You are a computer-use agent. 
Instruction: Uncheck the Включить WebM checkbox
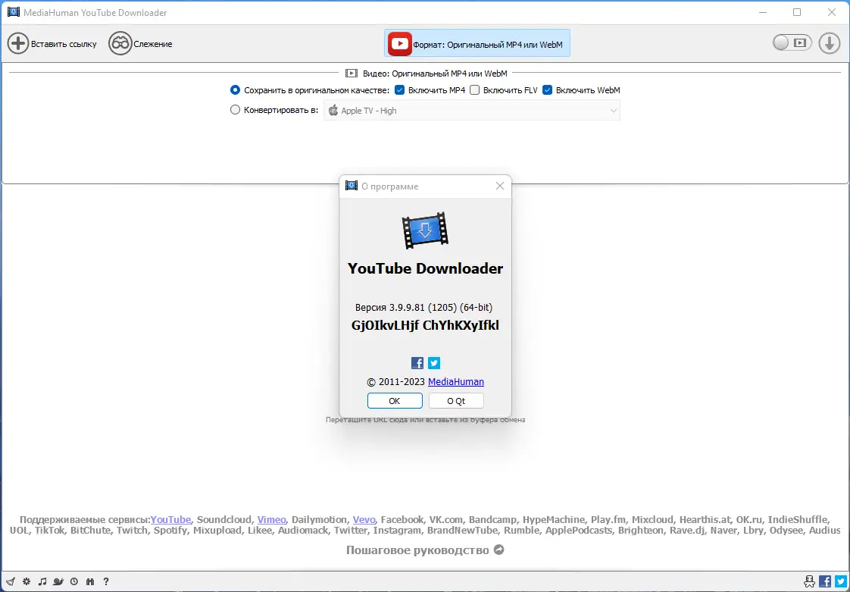(x=547, y=90)
